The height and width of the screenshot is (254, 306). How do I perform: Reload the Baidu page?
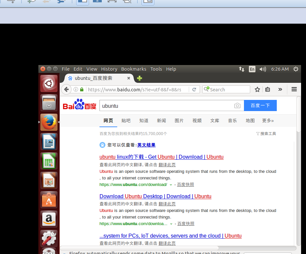click(194, 89)
